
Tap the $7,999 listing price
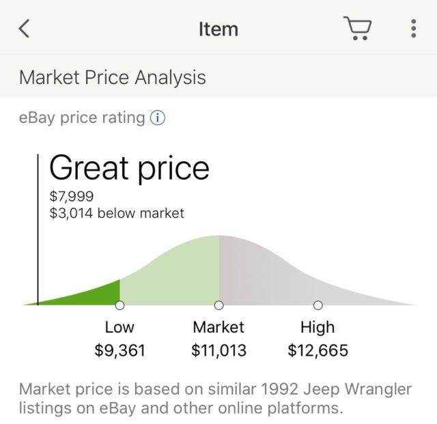point(71,196)
